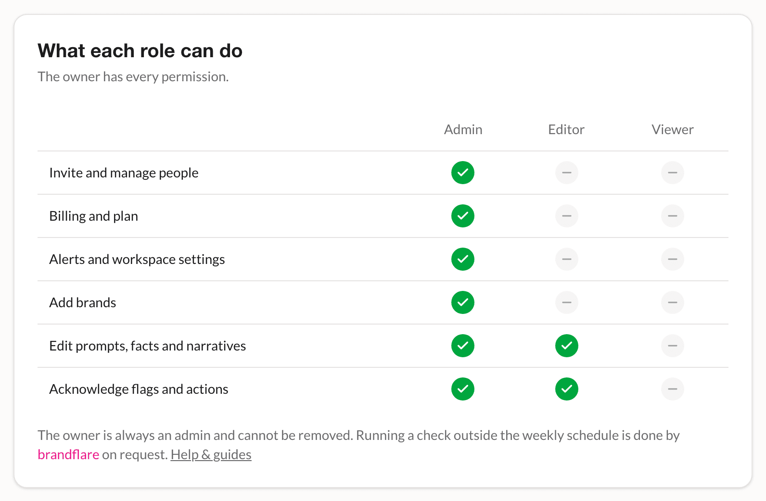This screenshot has width=766, height=501.
Task: Click Viewer dash for Add brands
Action: 673,302
